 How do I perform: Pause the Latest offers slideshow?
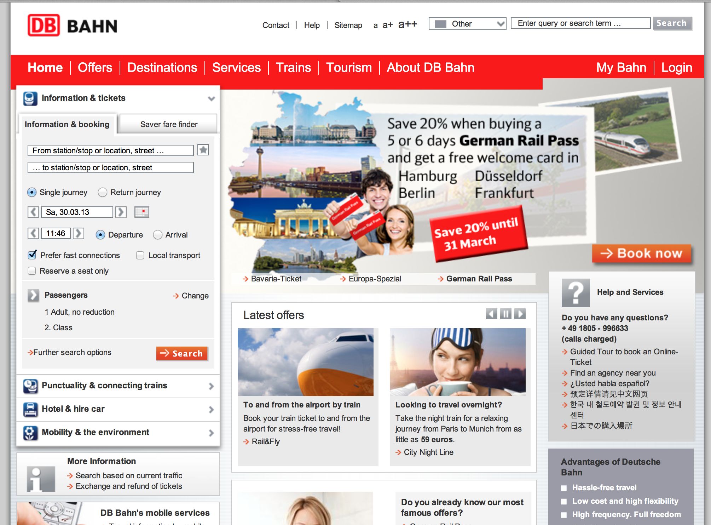(506, 314)
